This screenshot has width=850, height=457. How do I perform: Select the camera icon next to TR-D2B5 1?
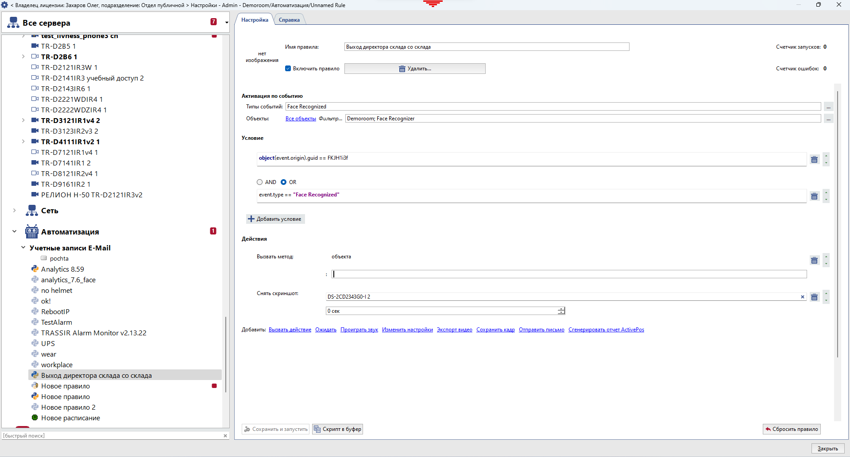pyautogui.click(x=35, y=46)
